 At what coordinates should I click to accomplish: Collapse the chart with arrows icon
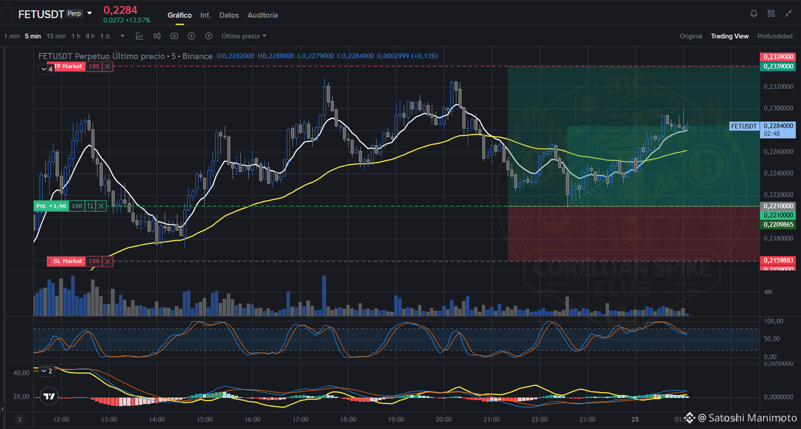(x=788, y=13)
